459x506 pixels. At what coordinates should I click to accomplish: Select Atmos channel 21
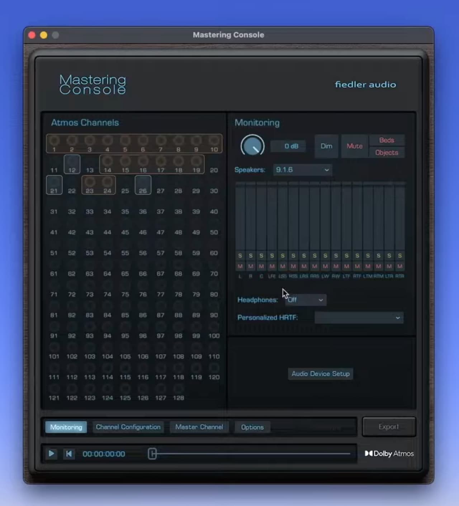(x=54, y=184)
